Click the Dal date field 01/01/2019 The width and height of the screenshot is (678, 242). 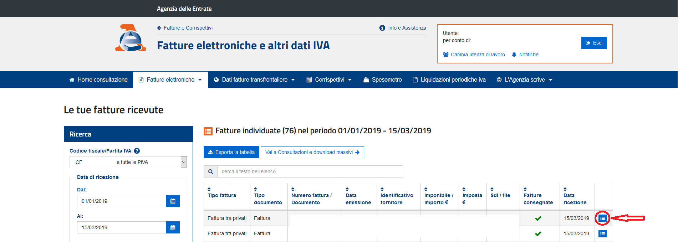pos(122,201)
